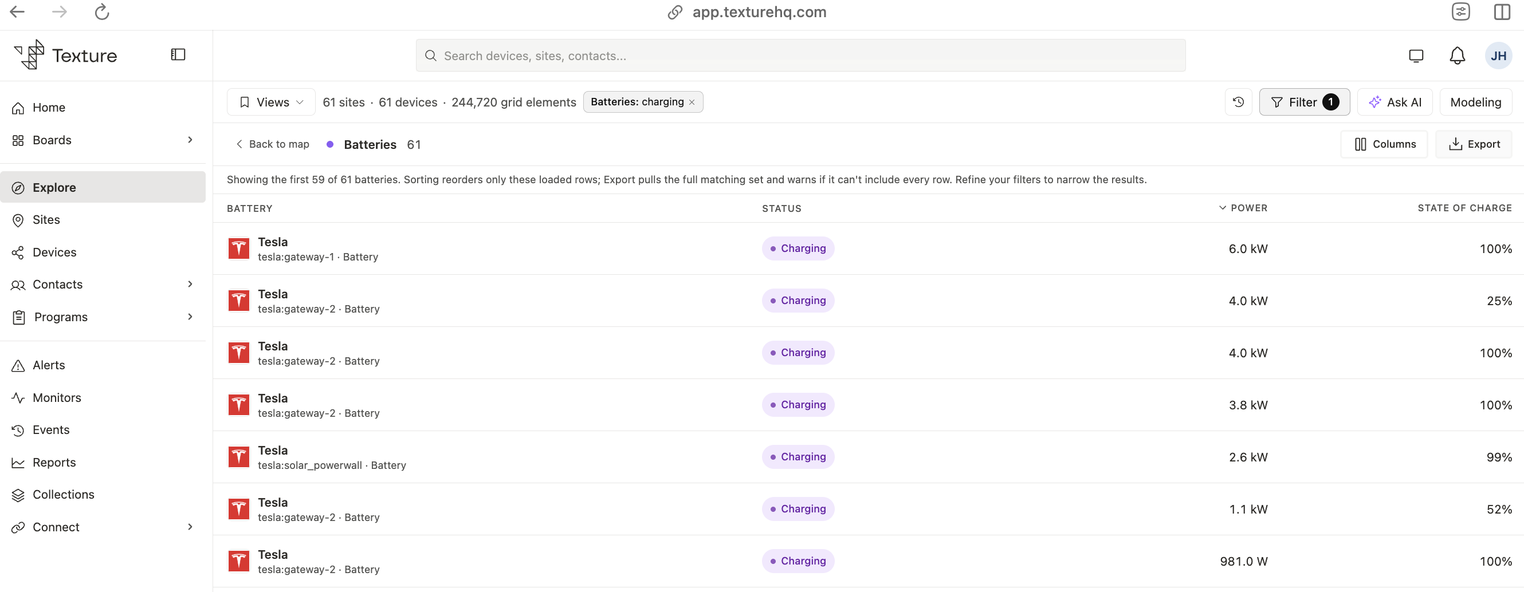Viewport: 1524px width, 592px height.
Task: Open Sites in the sidebar
Action: 103,220
